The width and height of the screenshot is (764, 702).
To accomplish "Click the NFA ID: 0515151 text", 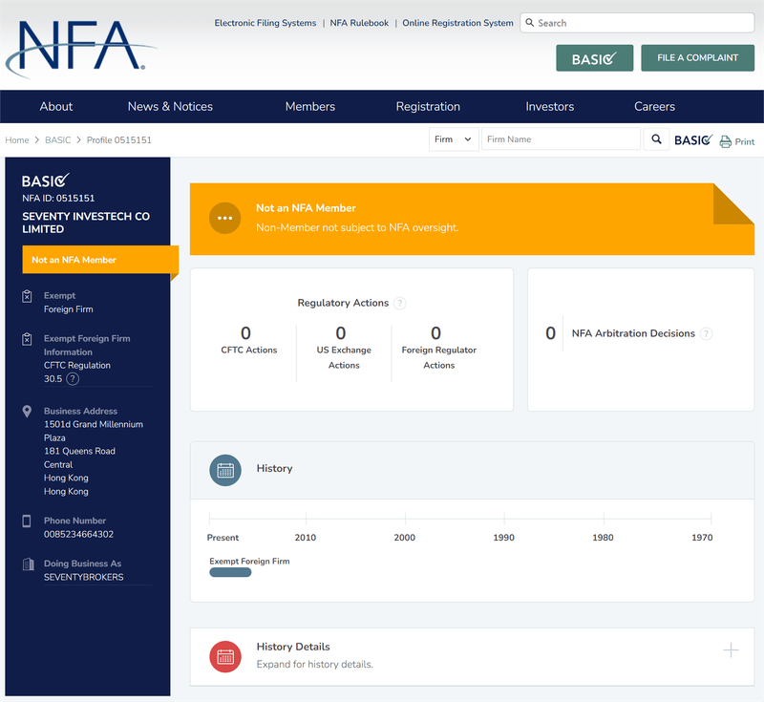I will [x=58, y=199].
